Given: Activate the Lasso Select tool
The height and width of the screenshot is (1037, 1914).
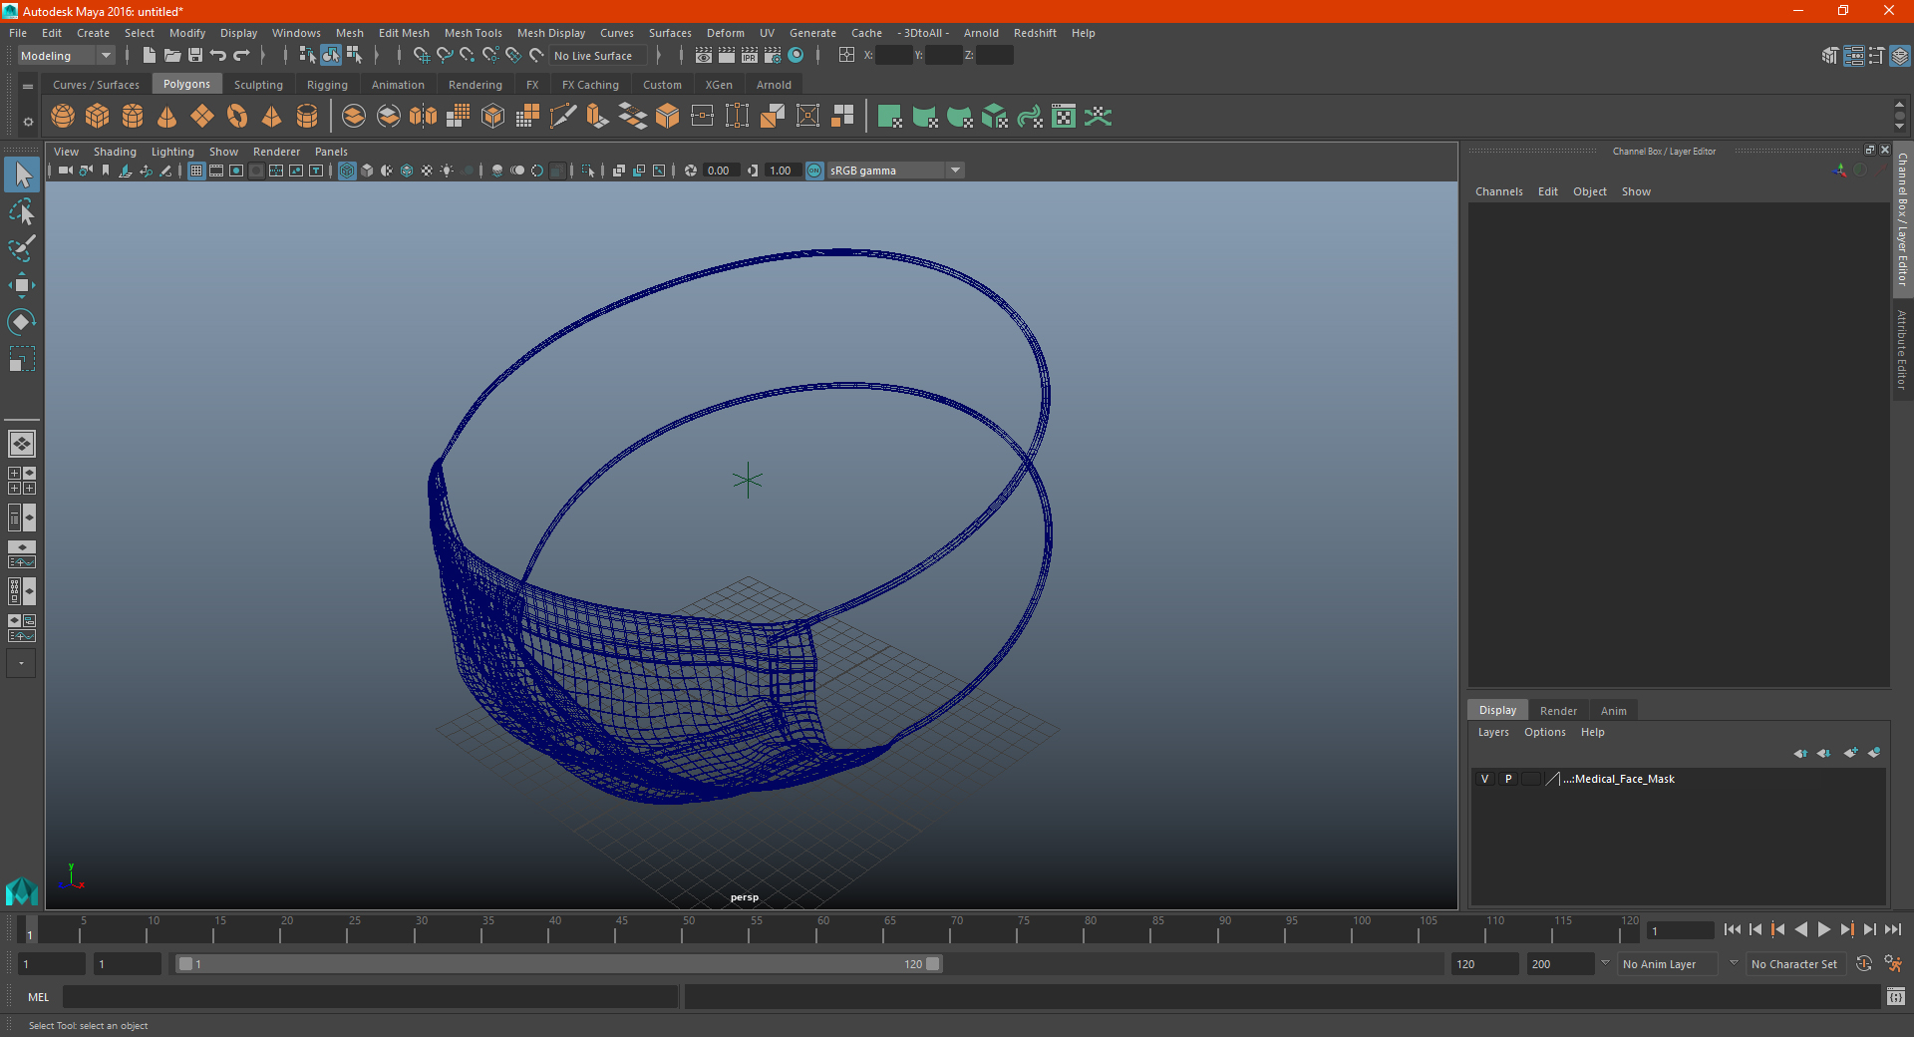Looking at the screenshot, I should click(21, 212).
